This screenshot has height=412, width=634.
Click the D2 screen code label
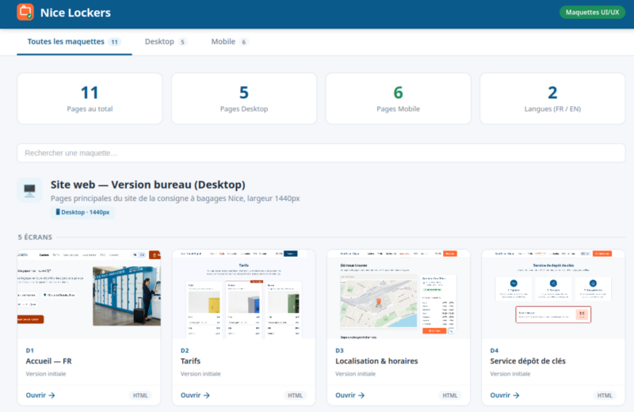tap(185, 350)
